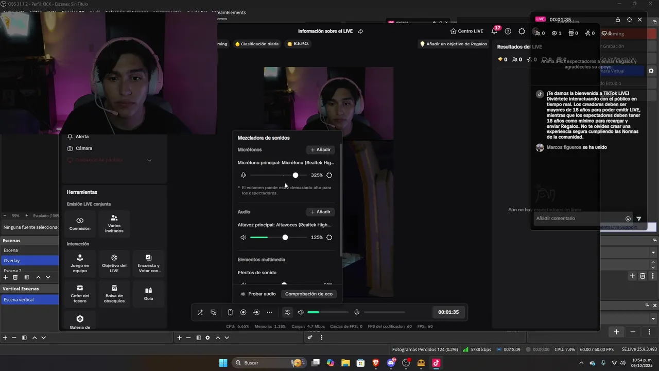Open Cámara Virtual settings gear in OBS
Image resolution: width=659 pixels, height=371 pixels.
tap(651, 71)
